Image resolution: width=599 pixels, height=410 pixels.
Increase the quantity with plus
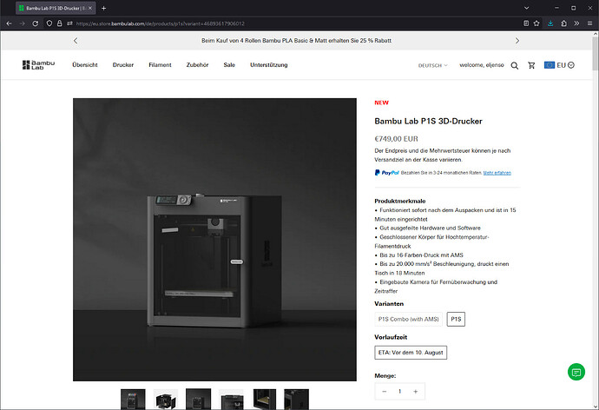[415, 391]
